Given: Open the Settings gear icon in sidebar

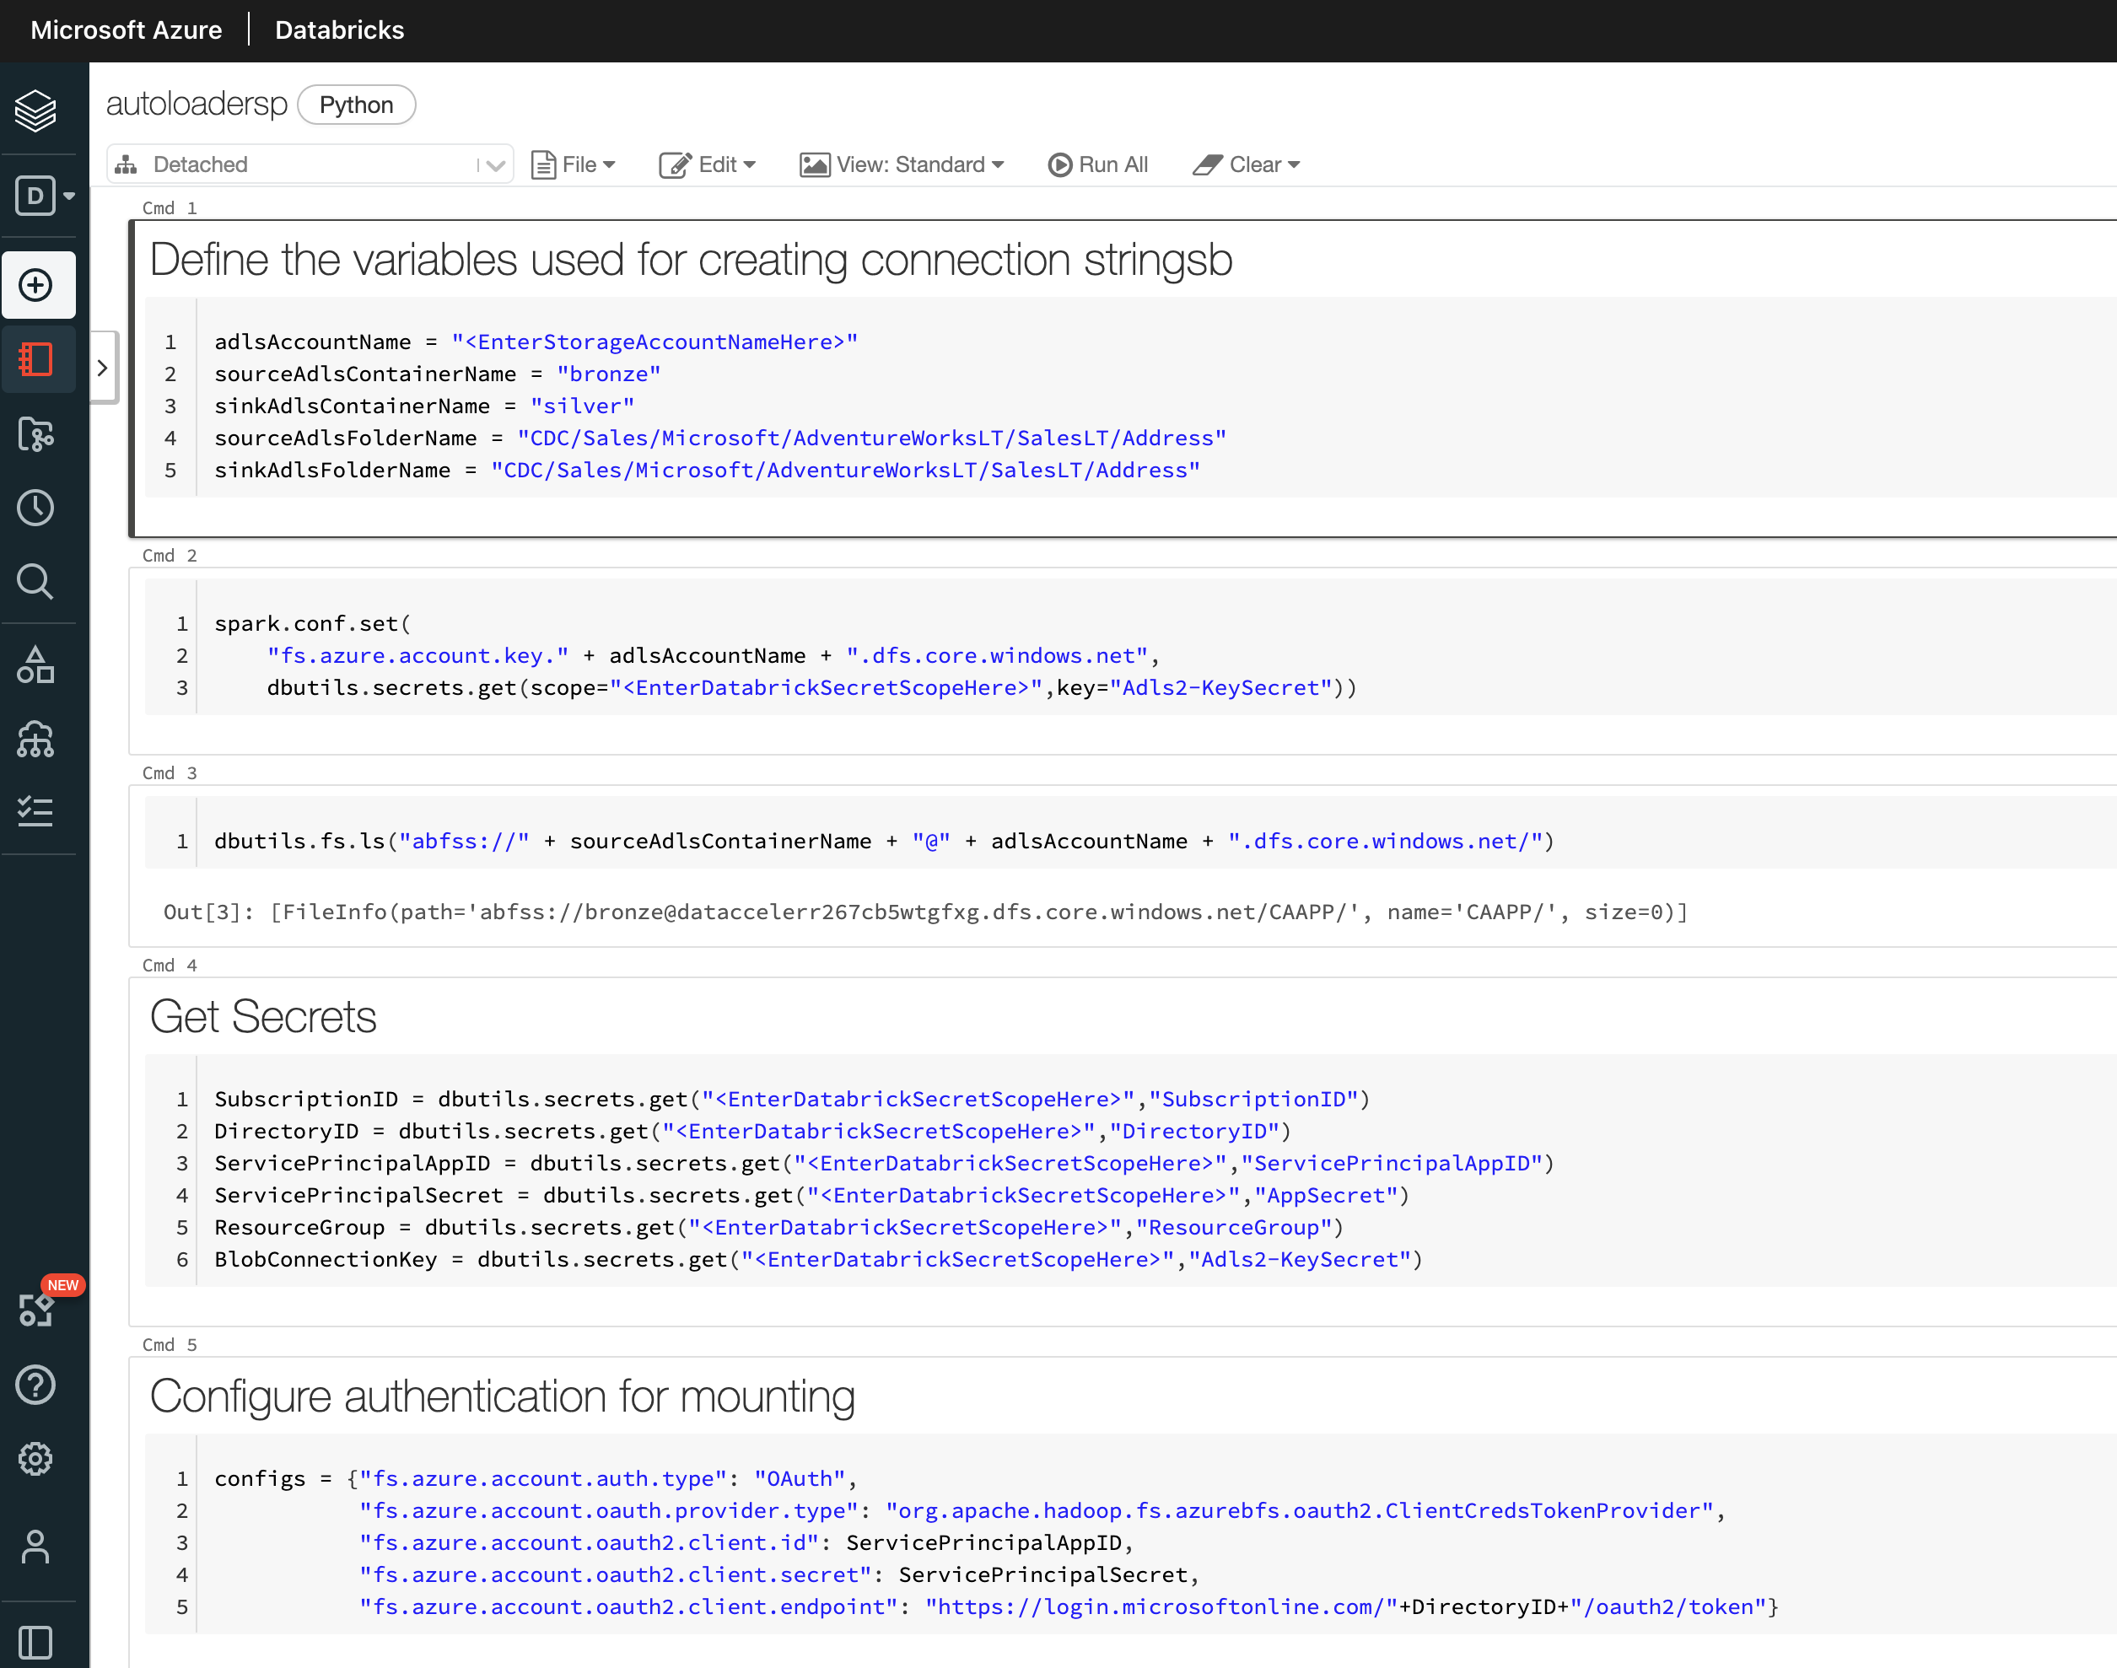Looking at the screenshot, I should [x=37, y=1459].
